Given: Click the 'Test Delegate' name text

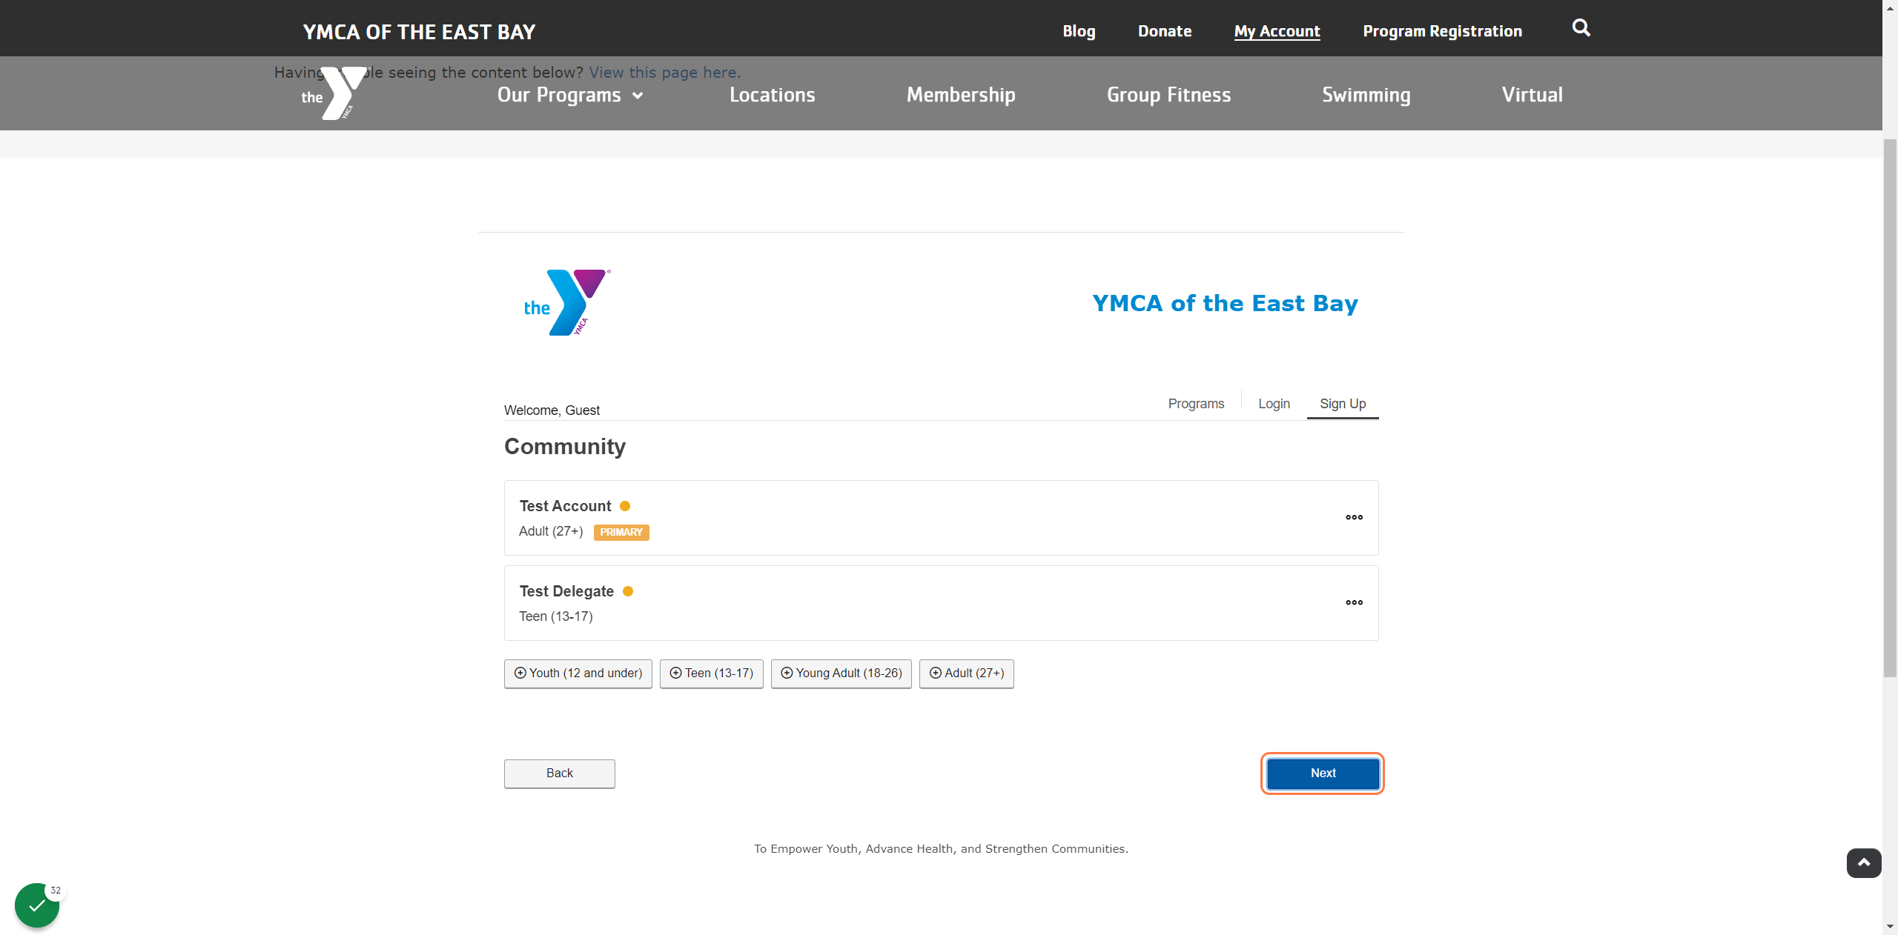Looking at the screenshot, I should (x=566, y=591).
